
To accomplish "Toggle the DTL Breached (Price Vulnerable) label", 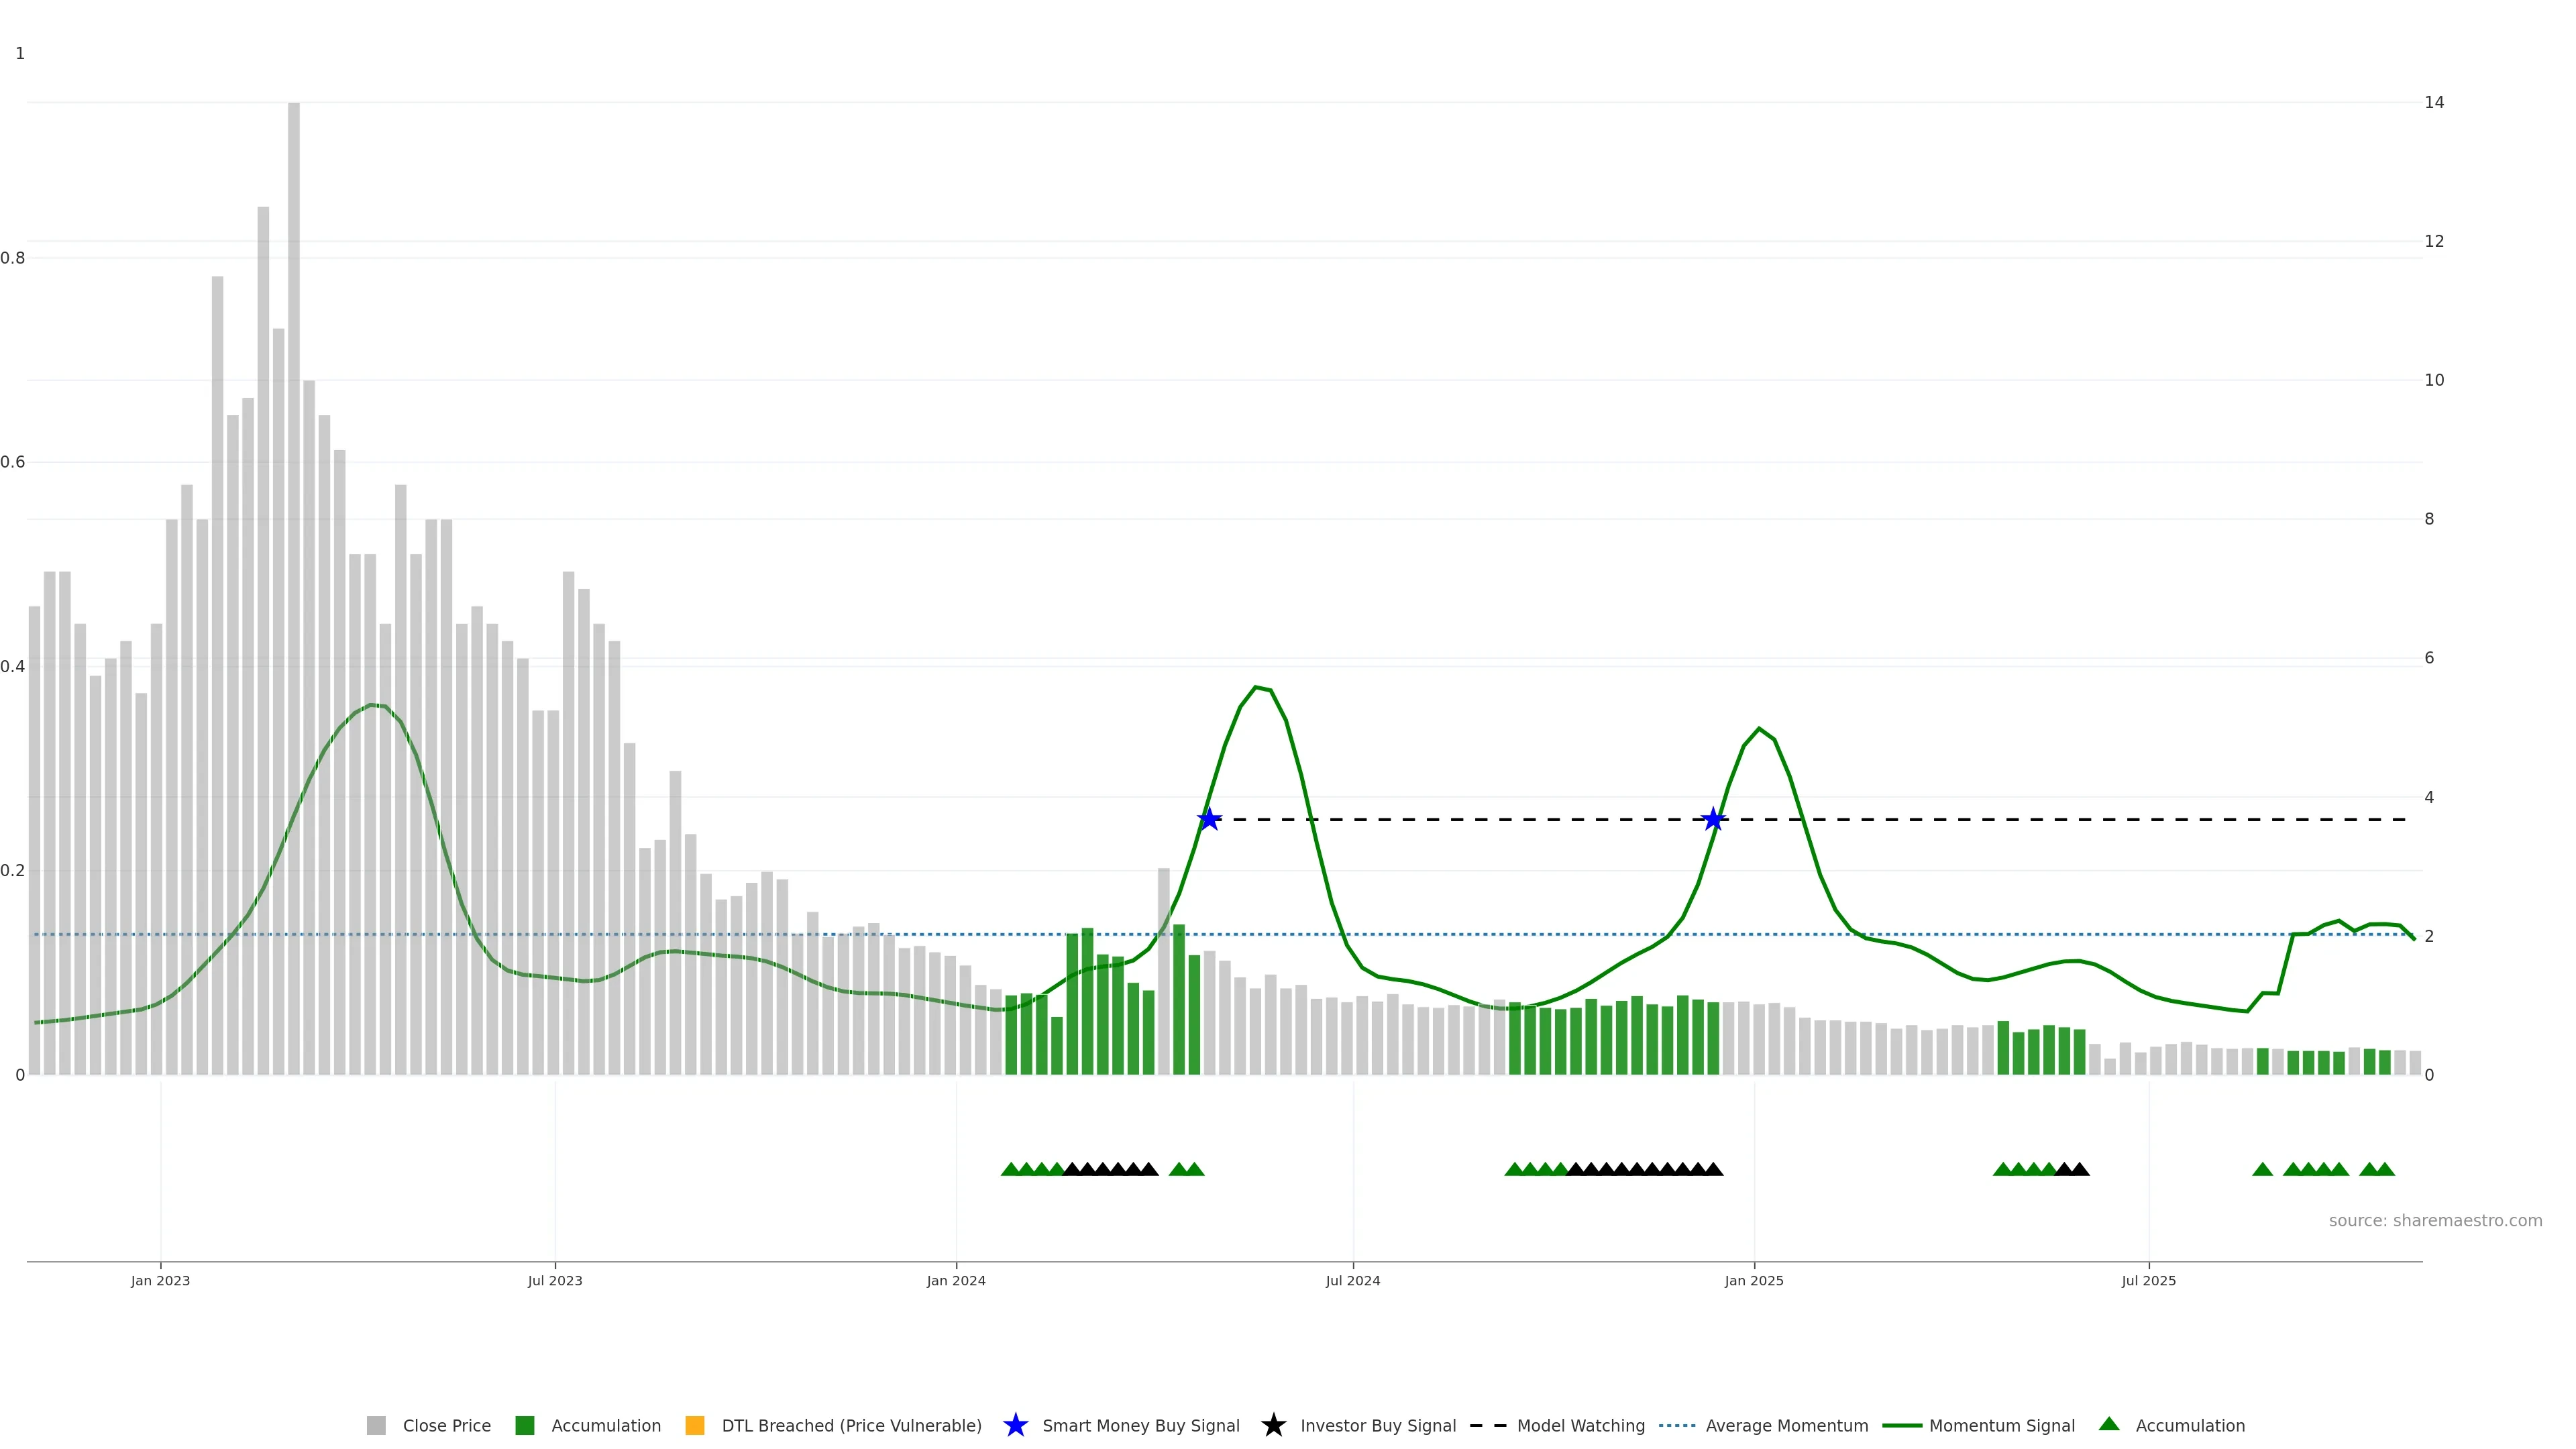I will 851,1426.
